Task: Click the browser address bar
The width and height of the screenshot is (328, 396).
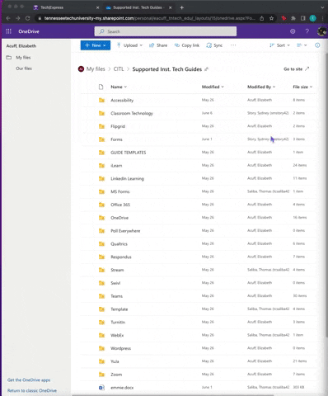Action: 150,18
